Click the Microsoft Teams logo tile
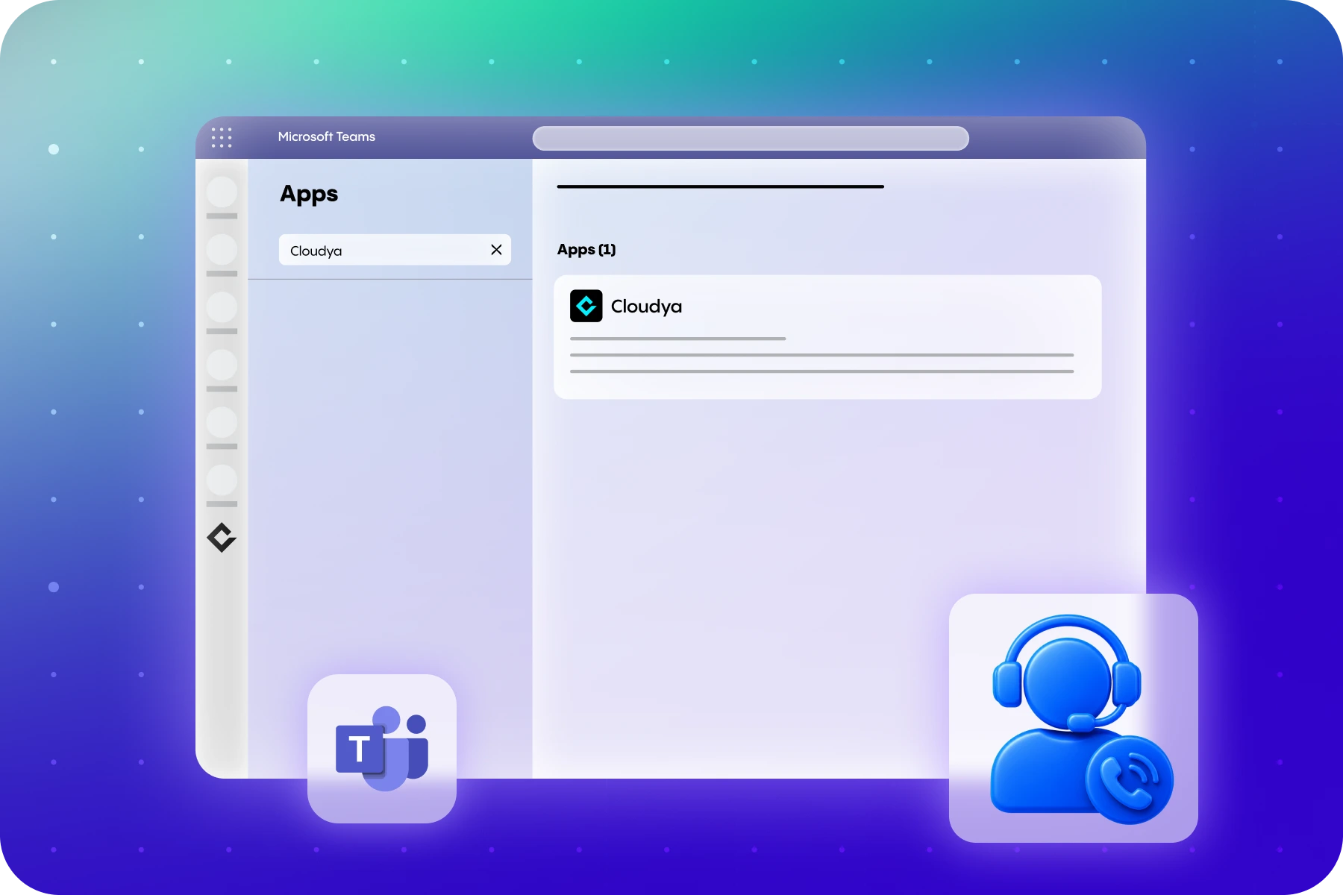Image resolution: width=1343 pixels, height=895 pixels. point(382,749)
